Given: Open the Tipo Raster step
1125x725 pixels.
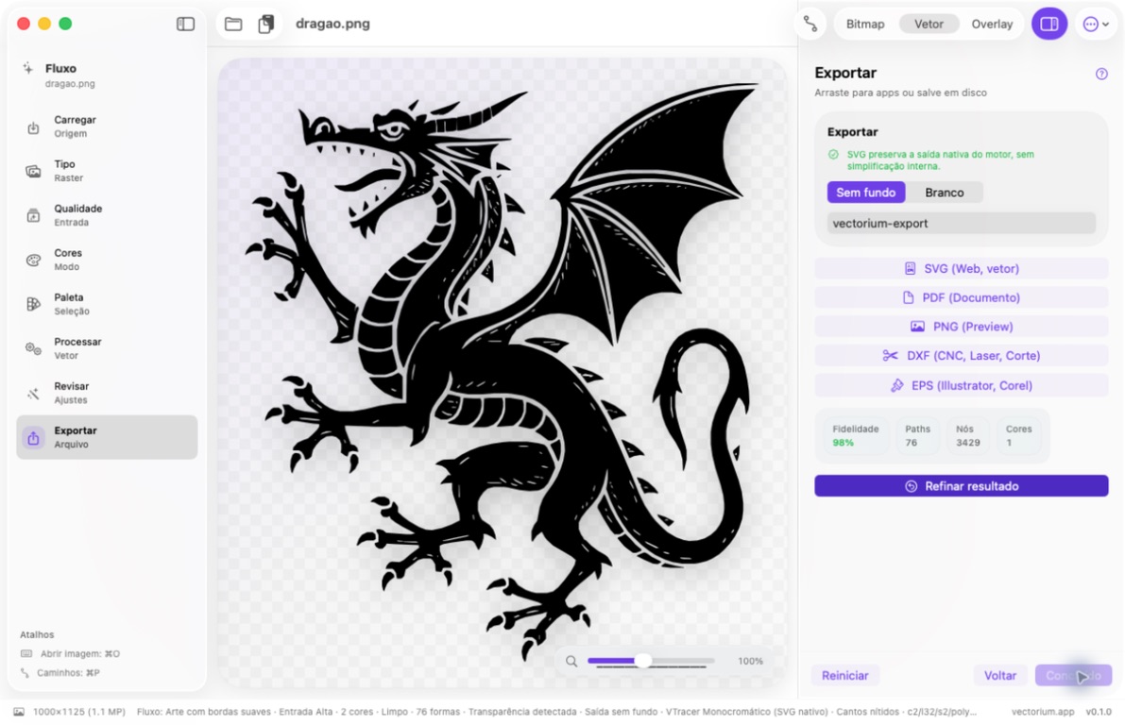Looking at the screenshot, I should click(107, 171).
